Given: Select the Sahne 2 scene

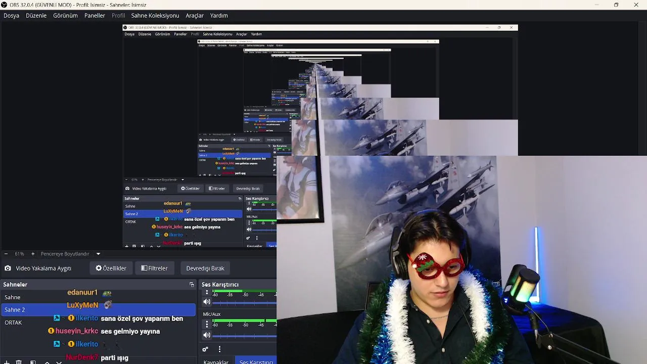Looking at the screenshot, I should click(x=98, y=309).
